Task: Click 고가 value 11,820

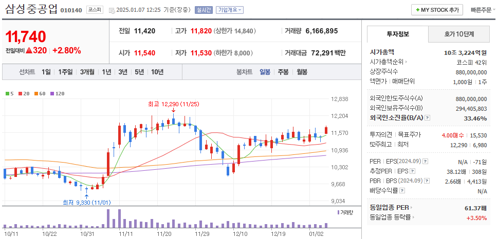Action: 201,31
